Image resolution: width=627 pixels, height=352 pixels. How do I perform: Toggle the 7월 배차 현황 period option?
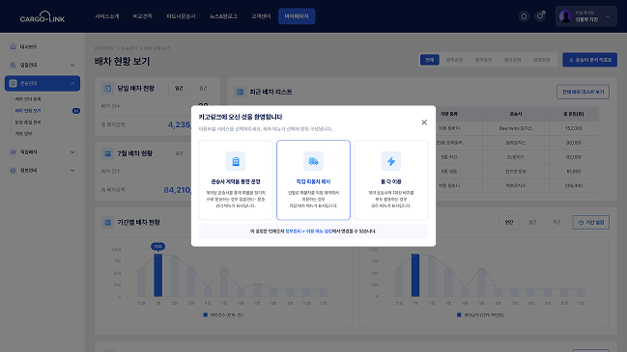point(179,153)
